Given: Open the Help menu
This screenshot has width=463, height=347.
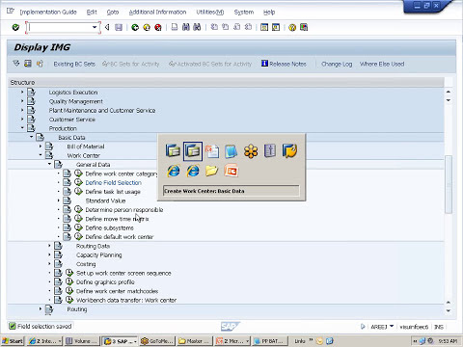Looking at the screenshot, I should coord(269,13).
